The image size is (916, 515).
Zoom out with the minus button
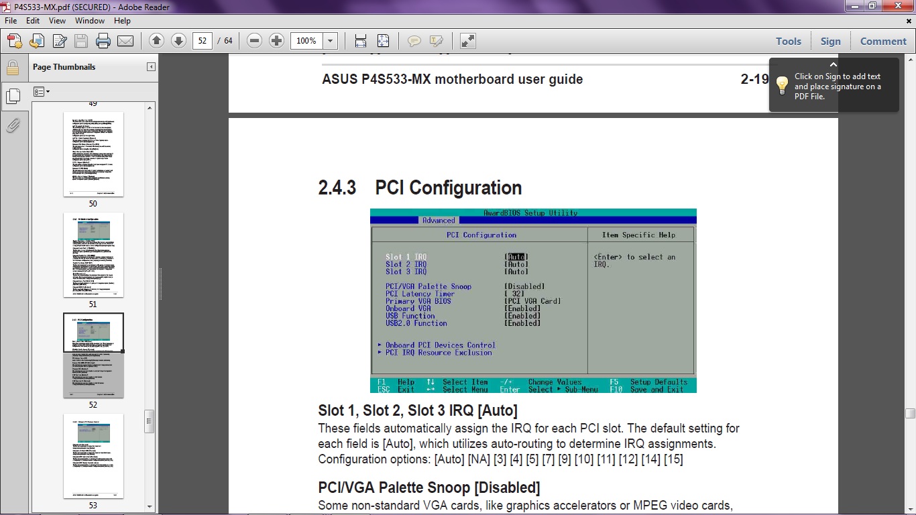(254, 41)
